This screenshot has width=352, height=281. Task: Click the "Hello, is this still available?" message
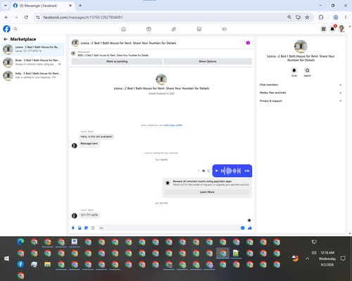pos(96,136)
